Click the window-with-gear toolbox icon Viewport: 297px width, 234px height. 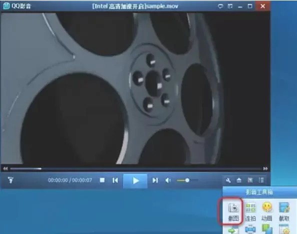(284, 229)
